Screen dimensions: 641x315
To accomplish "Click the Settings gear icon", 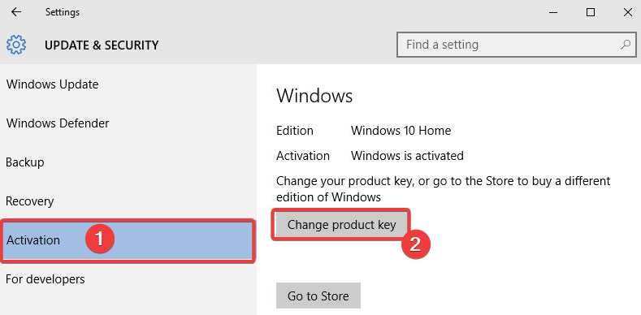I will point(16,45).
